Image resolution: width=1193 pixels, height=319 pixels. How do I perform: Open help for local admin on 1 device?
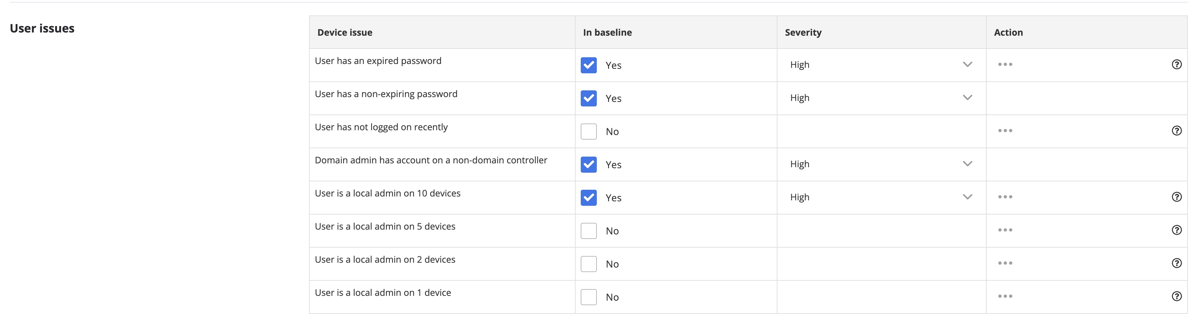[x=1176, y=296]
